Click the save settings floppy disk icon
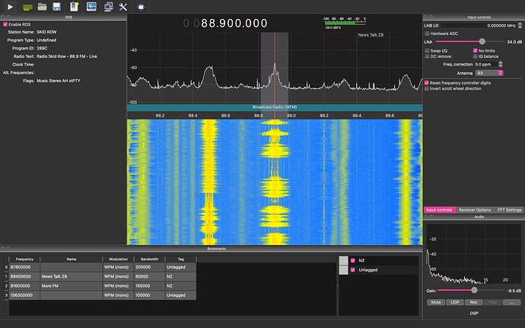This screenshot has width=525, height=328. point(58,7)
